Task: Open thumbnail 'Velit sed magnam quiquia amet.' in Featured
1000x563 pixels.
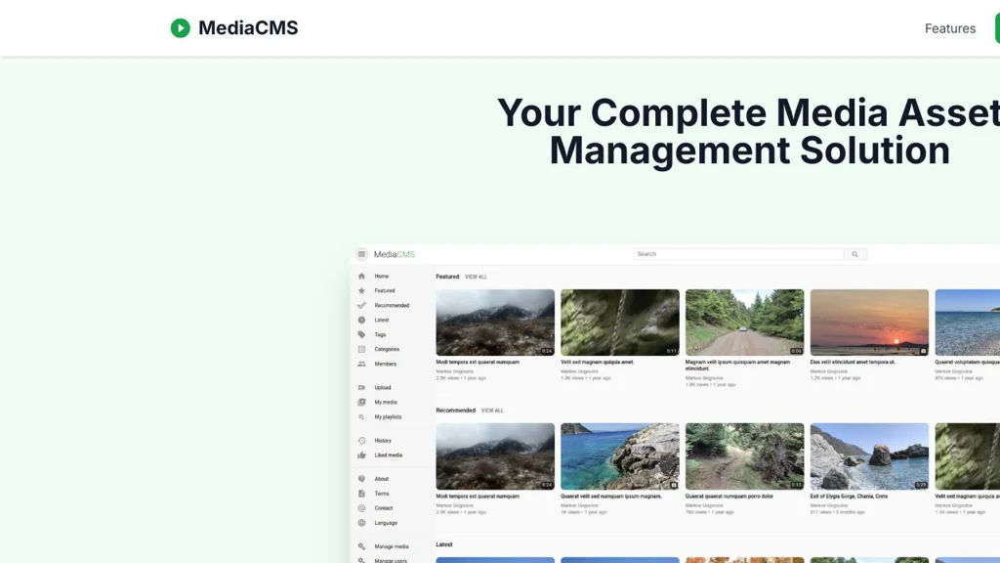Action: pos(620,323)
